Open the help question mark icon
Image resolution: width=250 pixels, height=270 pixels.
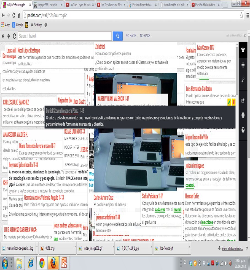click(x=243, y=130)
